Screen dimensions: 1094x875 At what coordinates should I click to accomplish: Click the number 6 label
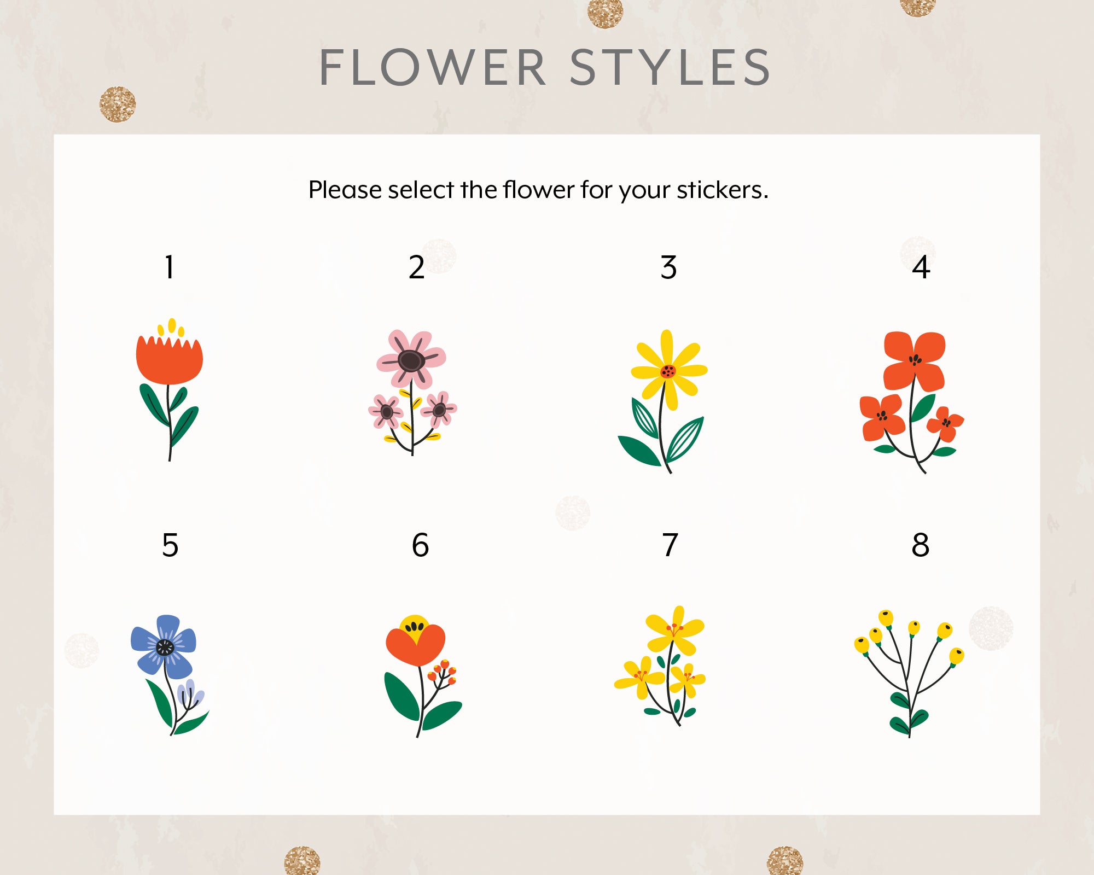[420, 545]
